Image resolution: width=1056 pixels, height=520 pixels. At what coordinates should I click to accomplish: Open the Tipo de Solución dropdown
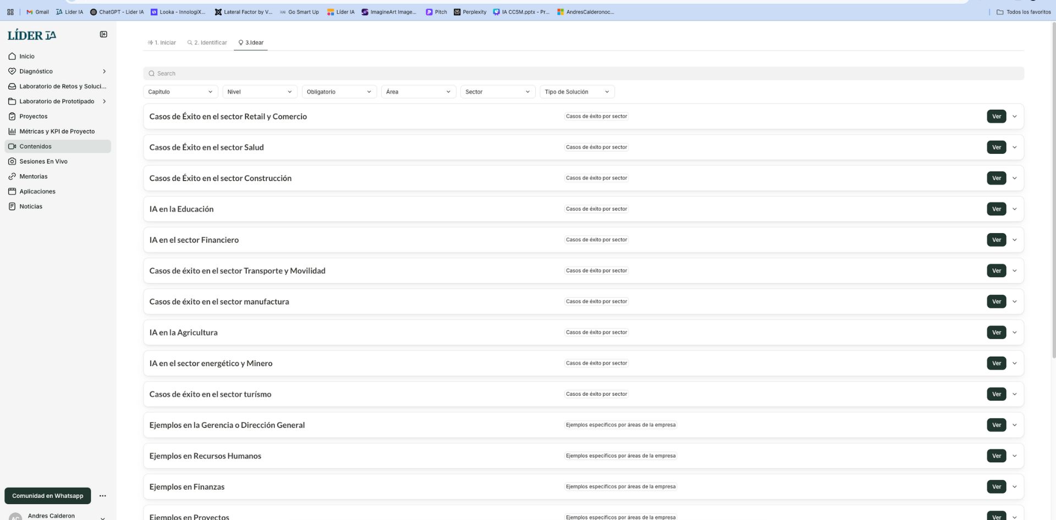pos(576,92)
